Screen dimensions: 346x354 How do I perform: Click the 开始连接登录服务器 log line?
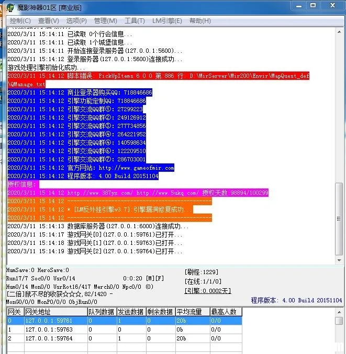click(x=95, y=51)
